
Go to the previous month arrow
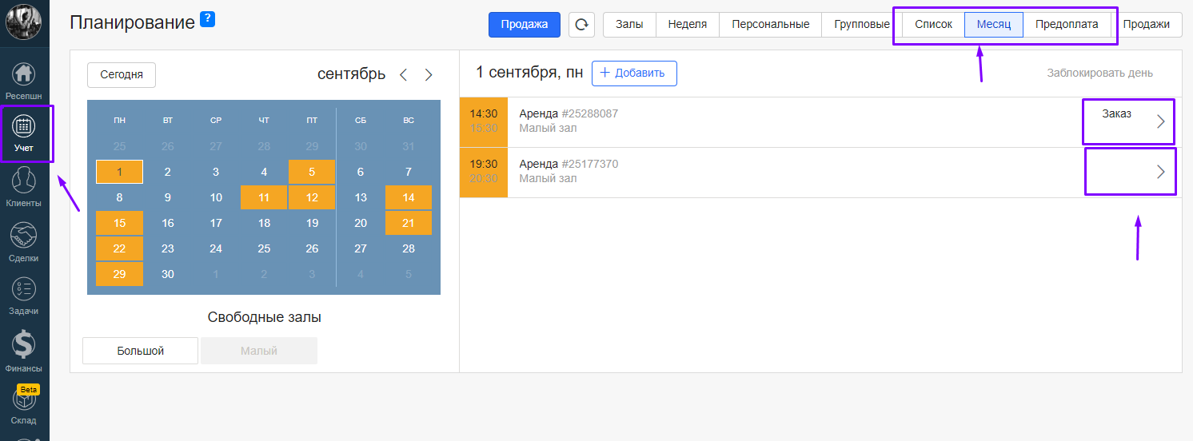(x=403, y=75)
